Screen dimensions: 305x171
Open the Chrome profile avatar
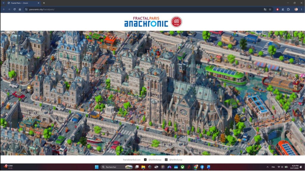click(x=296, y=9)
